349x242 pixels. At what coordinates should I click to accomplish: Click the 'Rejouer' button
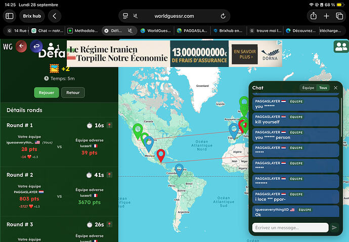coord(47,92)
